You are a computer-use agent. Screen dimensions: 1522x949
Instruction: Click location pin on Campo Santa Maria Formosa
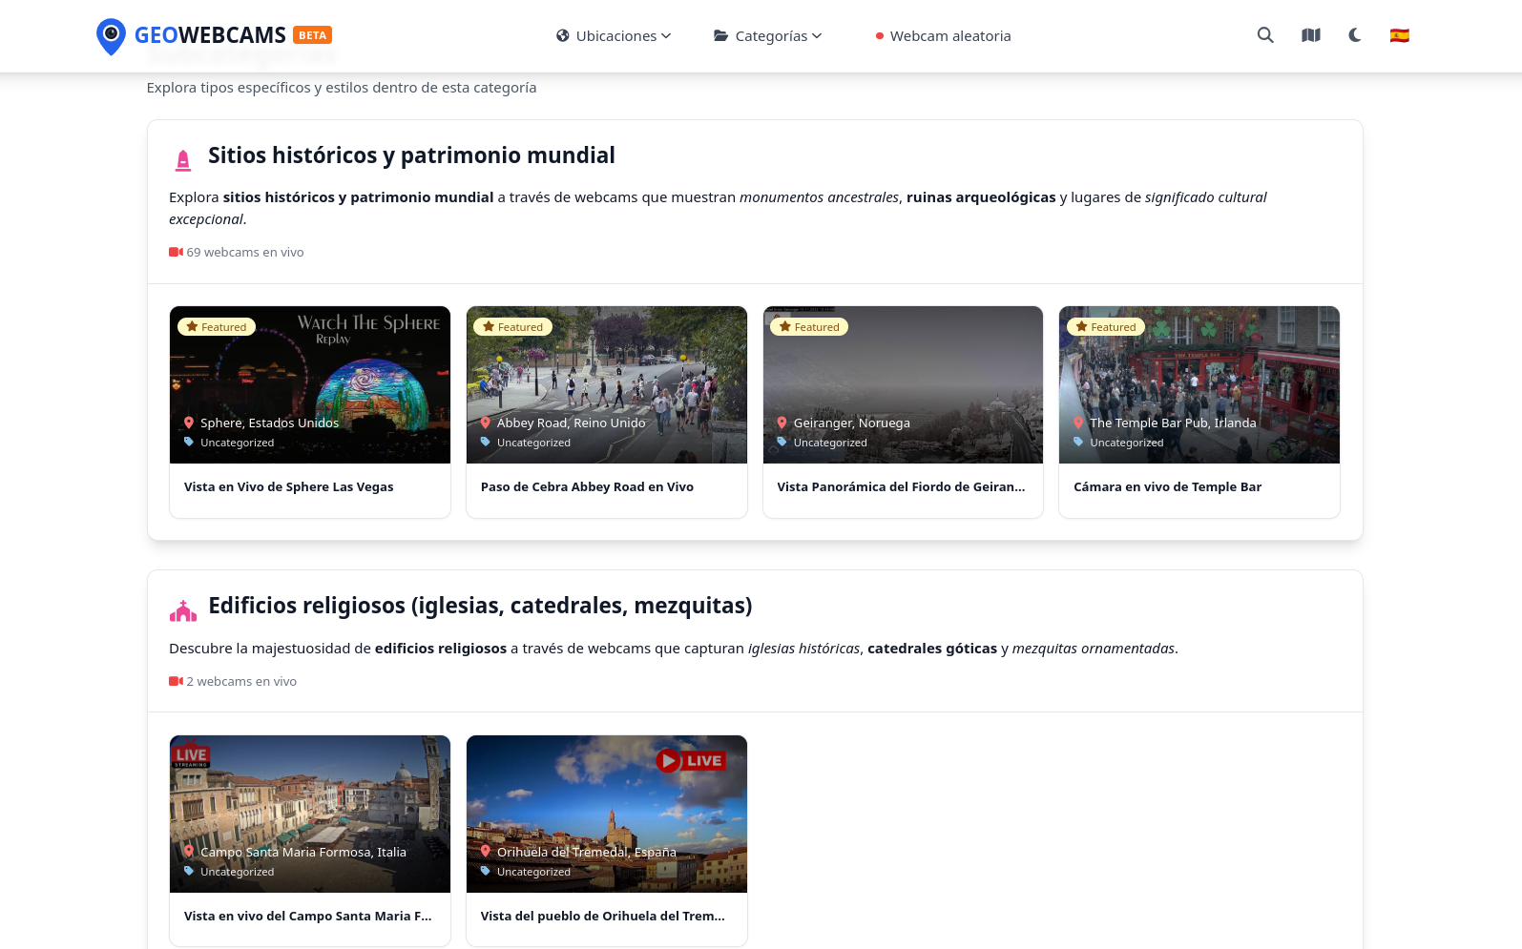pos(189,852)
